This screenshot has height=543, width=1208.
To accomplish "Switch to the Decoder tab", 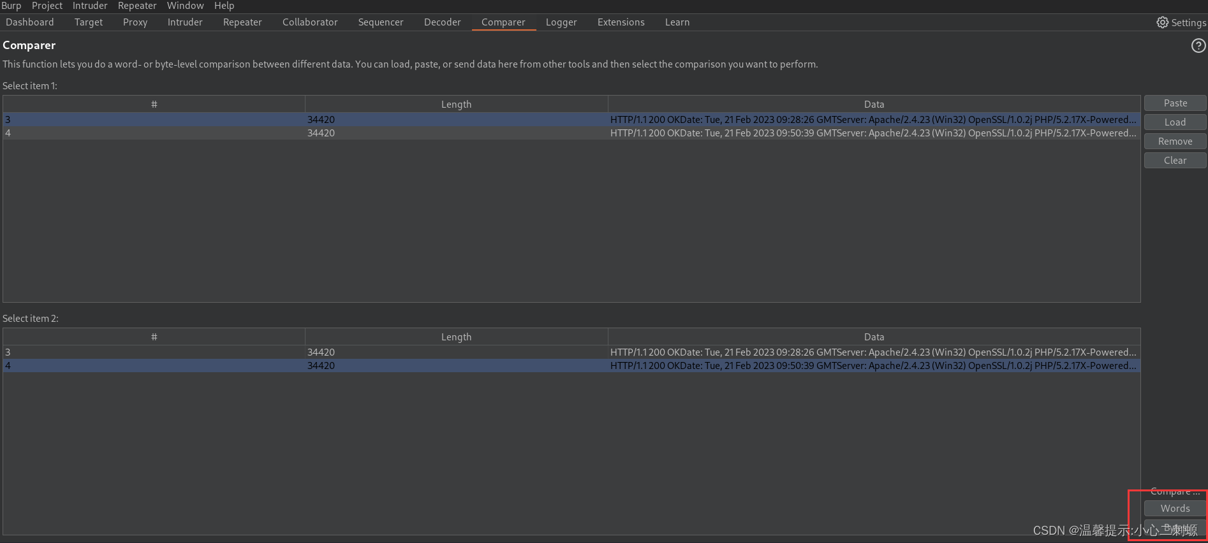I will (x=443, y=22).
